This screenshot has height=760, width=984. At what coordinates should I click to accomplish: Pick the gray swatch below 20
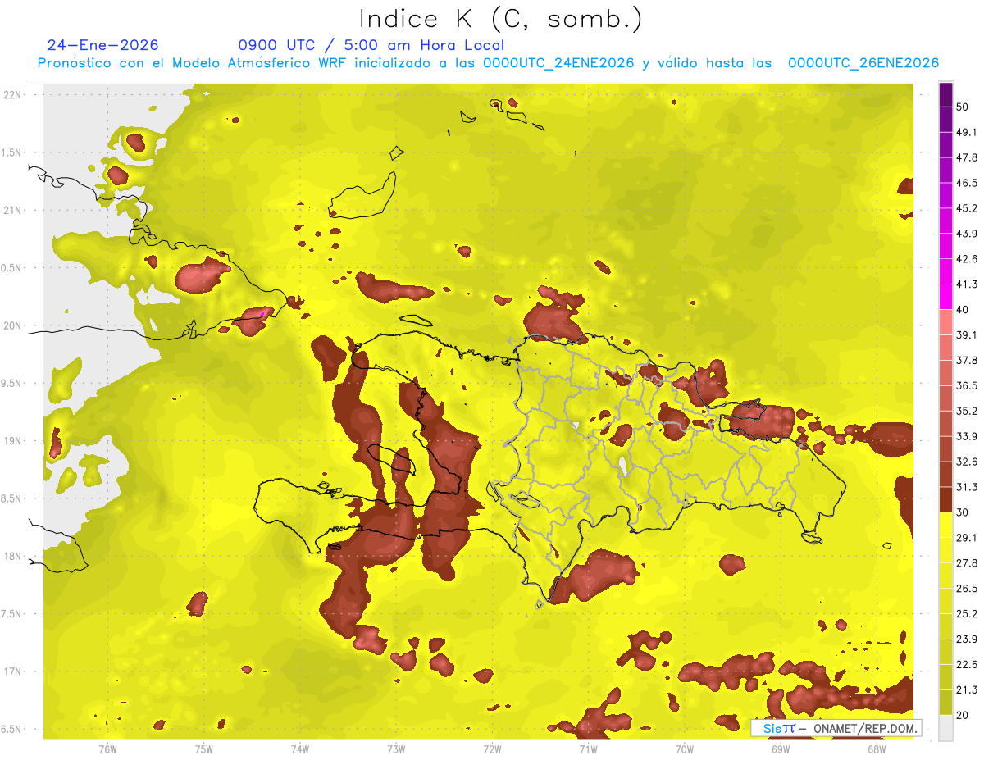[x=945, y=728]
